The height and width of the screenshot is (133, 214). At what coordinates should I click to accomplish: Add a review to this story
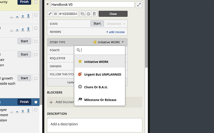[x=115, y=32]
